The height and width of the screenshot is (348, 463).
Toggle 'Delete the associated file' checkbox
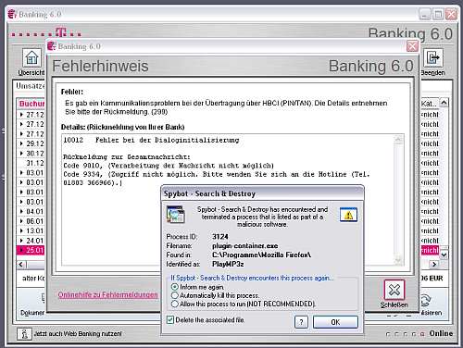[x=170, y=320]
